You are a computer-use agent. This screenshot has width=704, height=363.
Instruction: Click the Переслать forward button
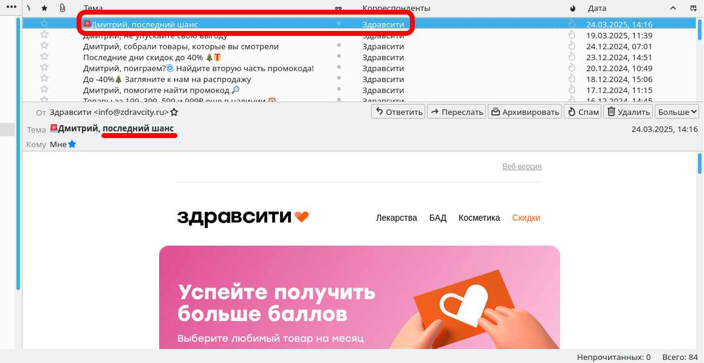(x=457, y=111)
